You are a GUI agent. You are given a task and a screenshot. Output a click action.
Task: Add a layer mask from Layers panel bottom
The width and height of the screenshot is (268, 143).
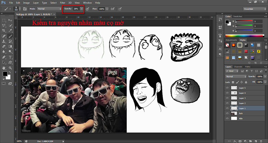[240, 141]
